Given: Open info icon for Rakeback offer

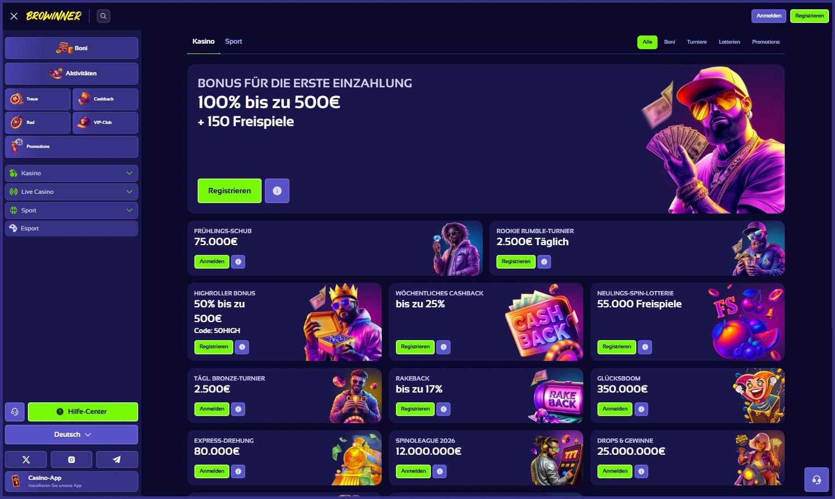Looking at the screenshot, I should coord(443,409).
